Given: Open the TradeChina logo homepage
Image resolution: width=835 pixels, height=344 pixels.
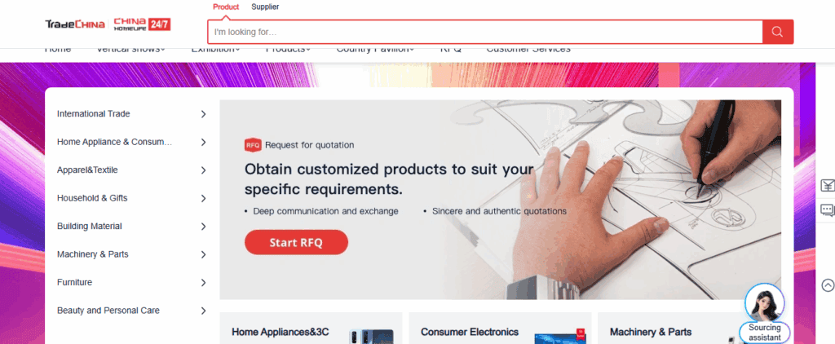Looking at the screenshot, I should 74,24.
